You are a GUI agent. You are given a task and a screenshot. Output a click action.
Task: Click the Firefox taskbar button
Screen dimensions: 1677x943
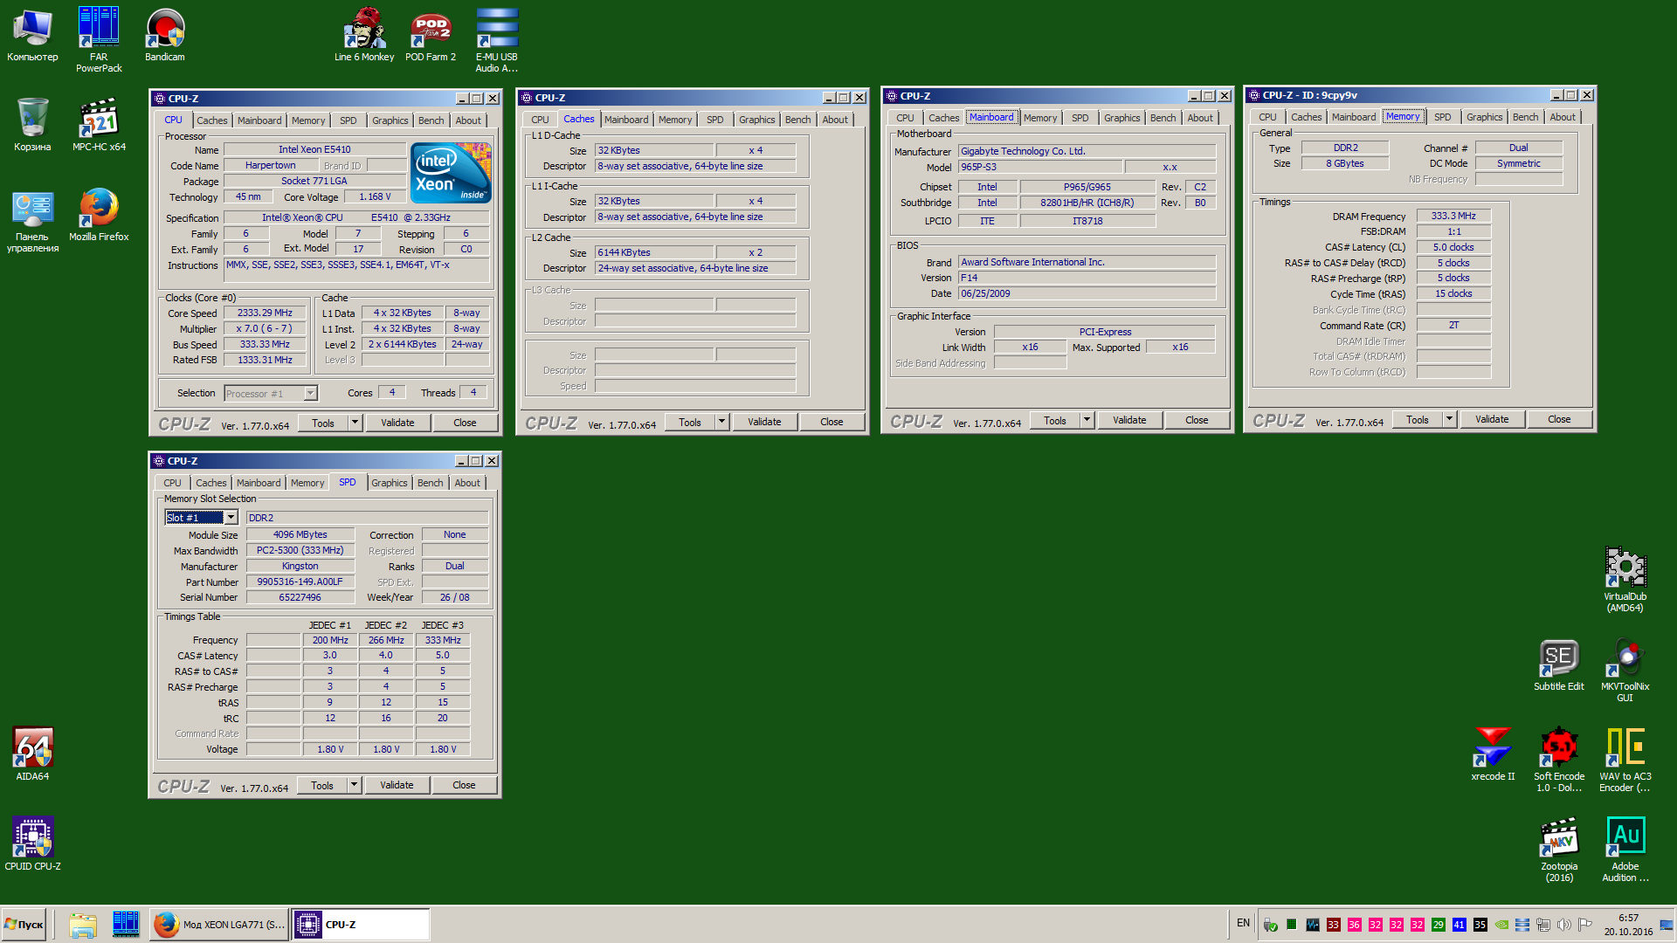pos(219,925)
